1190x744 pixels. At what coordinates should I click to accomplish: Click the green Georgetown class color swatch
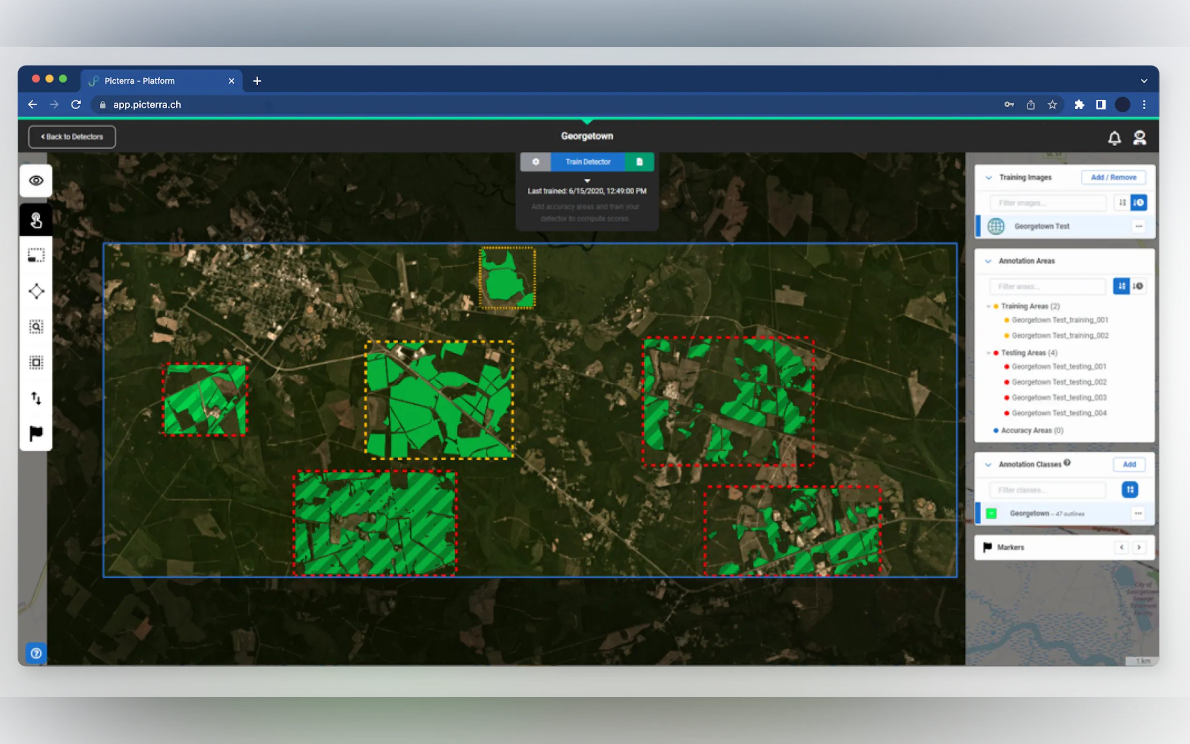991,513
